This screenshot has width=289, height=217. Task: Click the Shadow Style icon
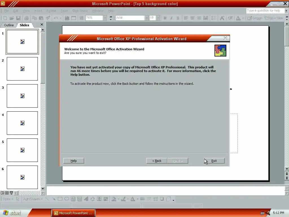[162, 199]
